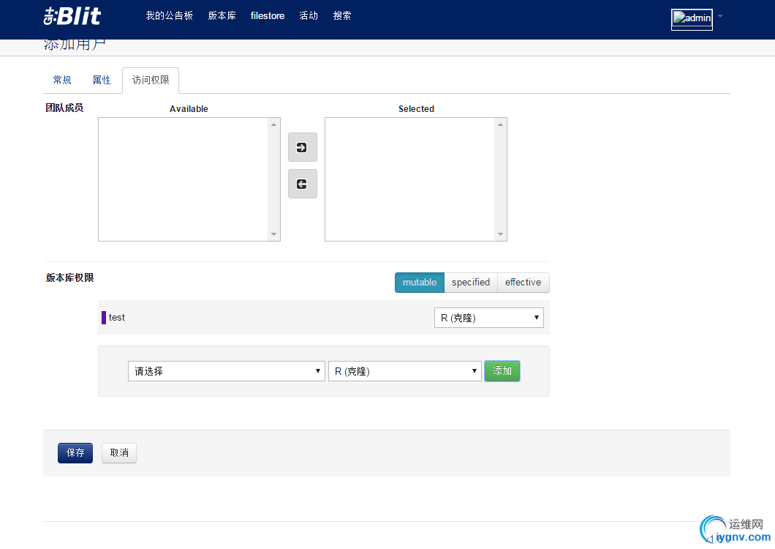775x549 pixels.
Task: Open 我的公告板 dashboard
Action: [x=169, y=16]
